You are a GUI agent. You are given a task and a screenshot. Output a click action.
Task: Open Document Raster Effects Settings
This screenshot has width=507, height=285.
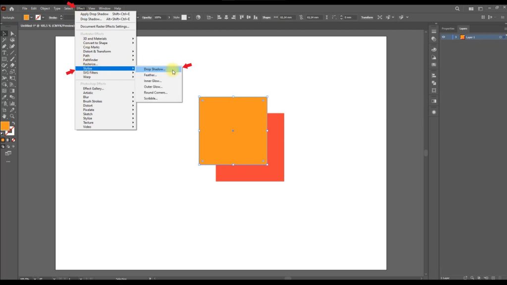(105, 27)
